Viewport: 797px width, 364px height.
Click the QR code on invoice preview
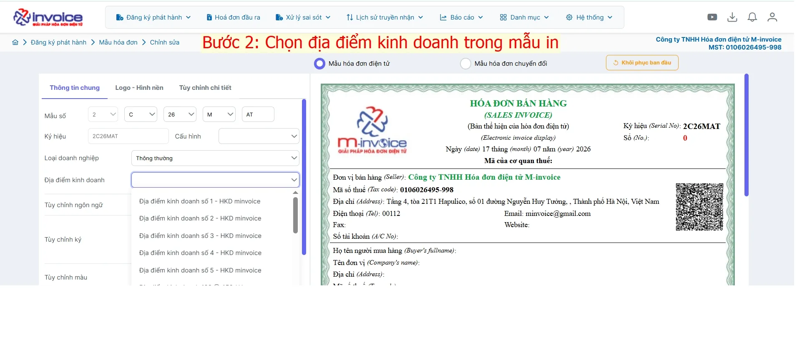tap(699, 207)
